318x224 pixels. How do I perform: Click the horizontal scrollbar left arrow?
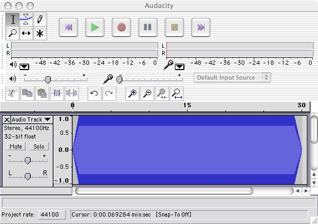(297, 191)
